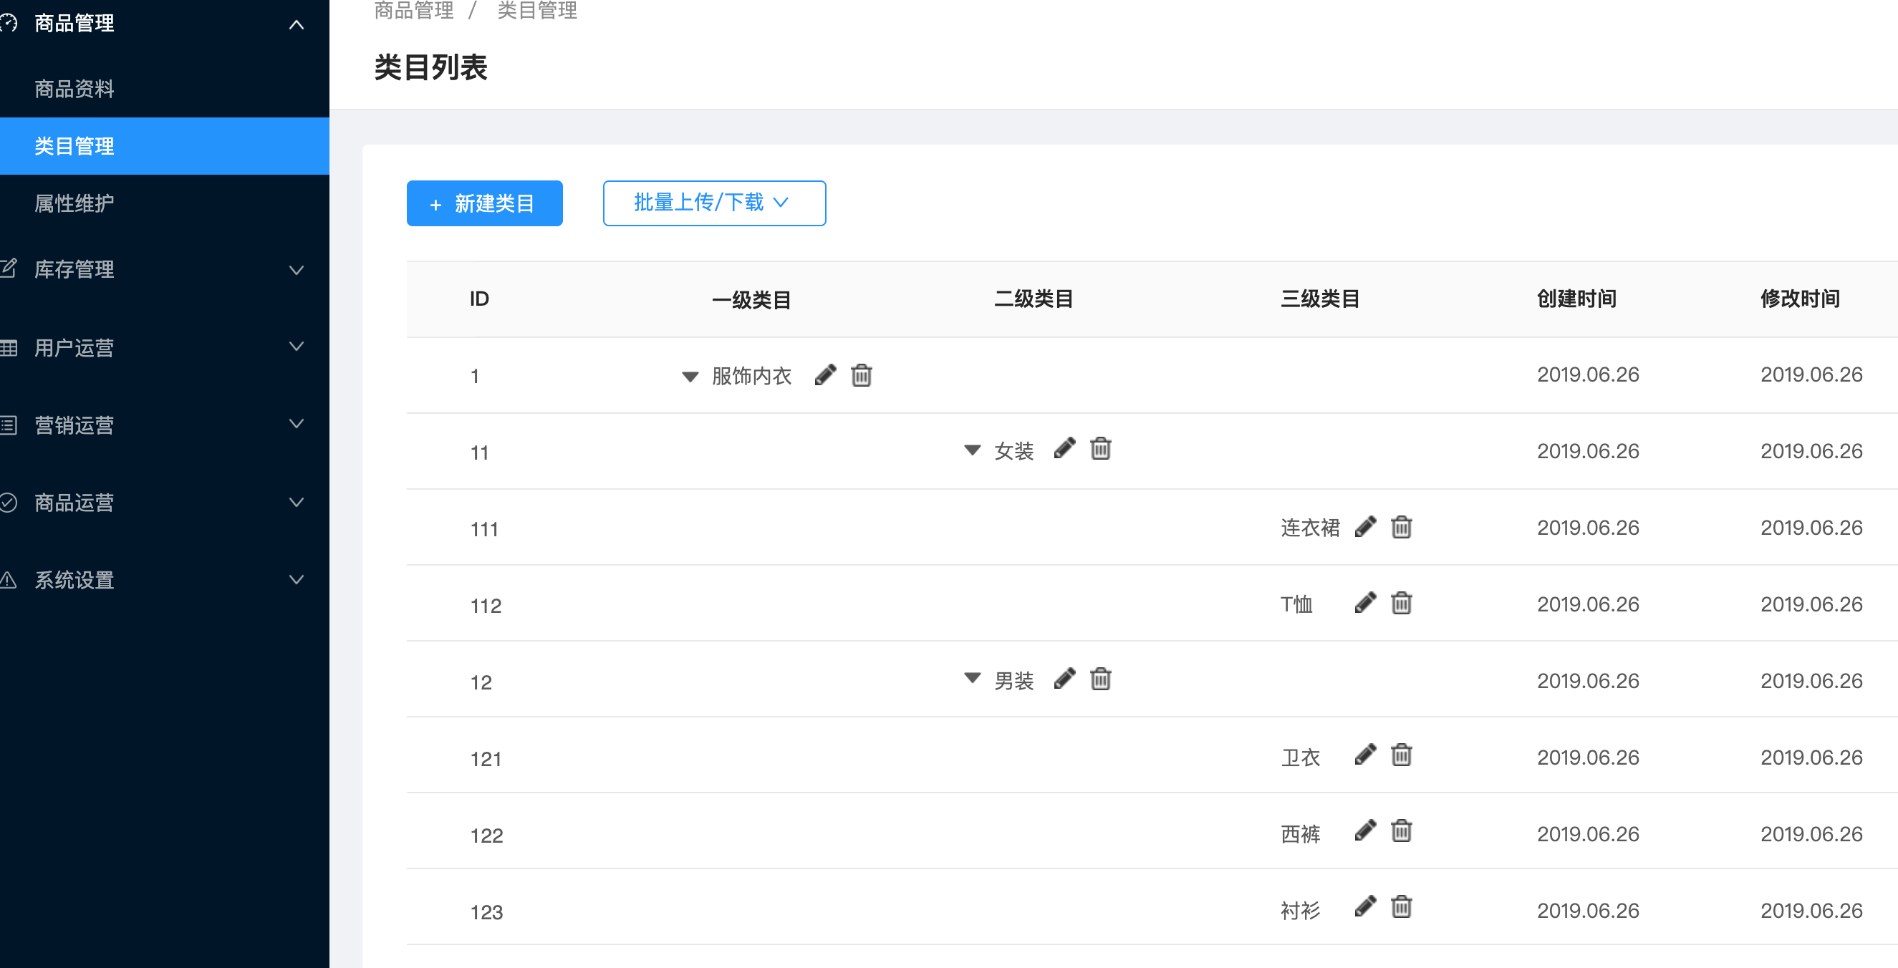Edit the 女装 category with pencil icon

tap(1064, 449)
